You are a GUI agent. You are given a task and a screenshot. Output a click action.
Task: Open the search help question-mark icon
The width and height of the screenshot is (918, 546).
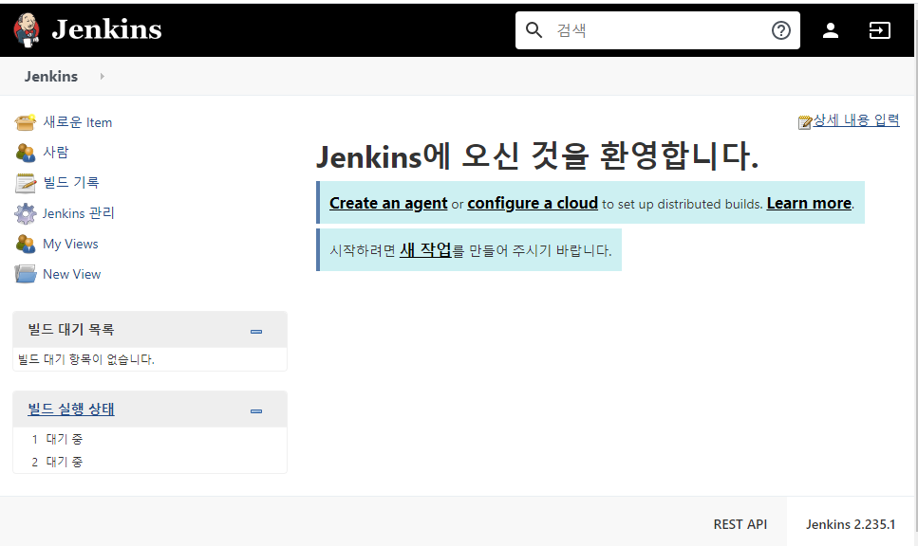[x=781, y=29]
